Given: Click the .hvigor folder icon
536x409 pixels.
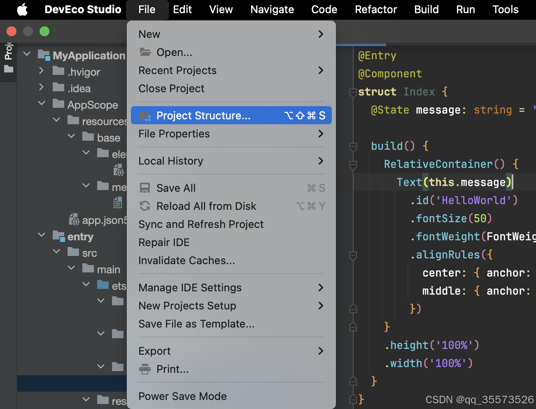Looking at the screenshot, I should 58,71.
